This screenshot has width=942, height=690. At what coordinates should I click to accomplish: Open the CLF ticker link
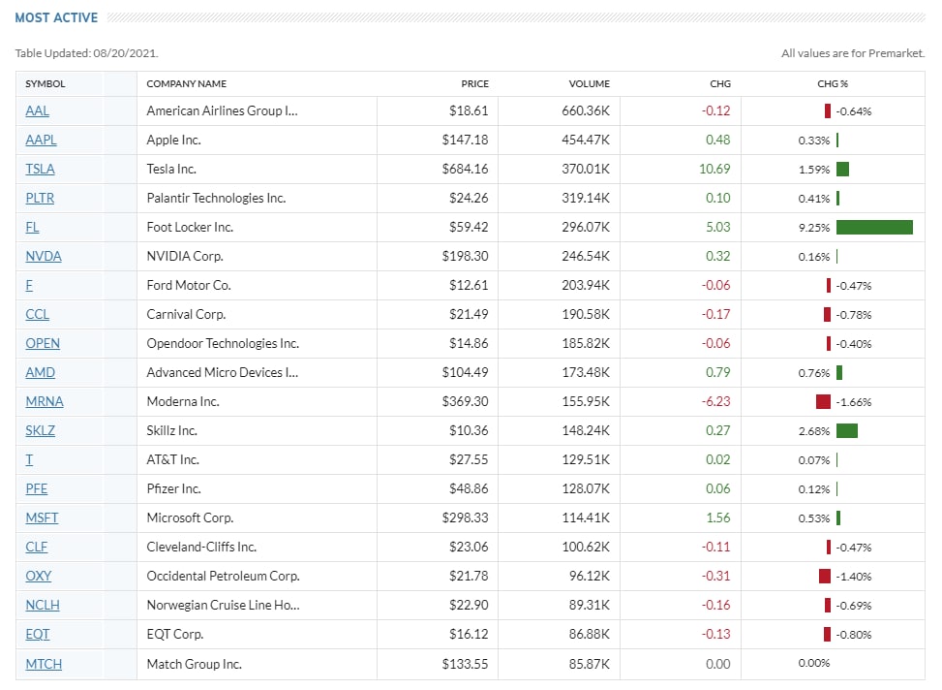coord(36,547)
